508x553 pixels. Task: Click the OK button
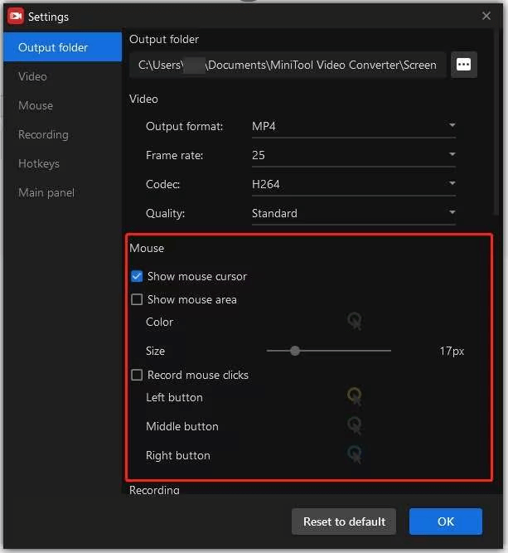[446, 521]
